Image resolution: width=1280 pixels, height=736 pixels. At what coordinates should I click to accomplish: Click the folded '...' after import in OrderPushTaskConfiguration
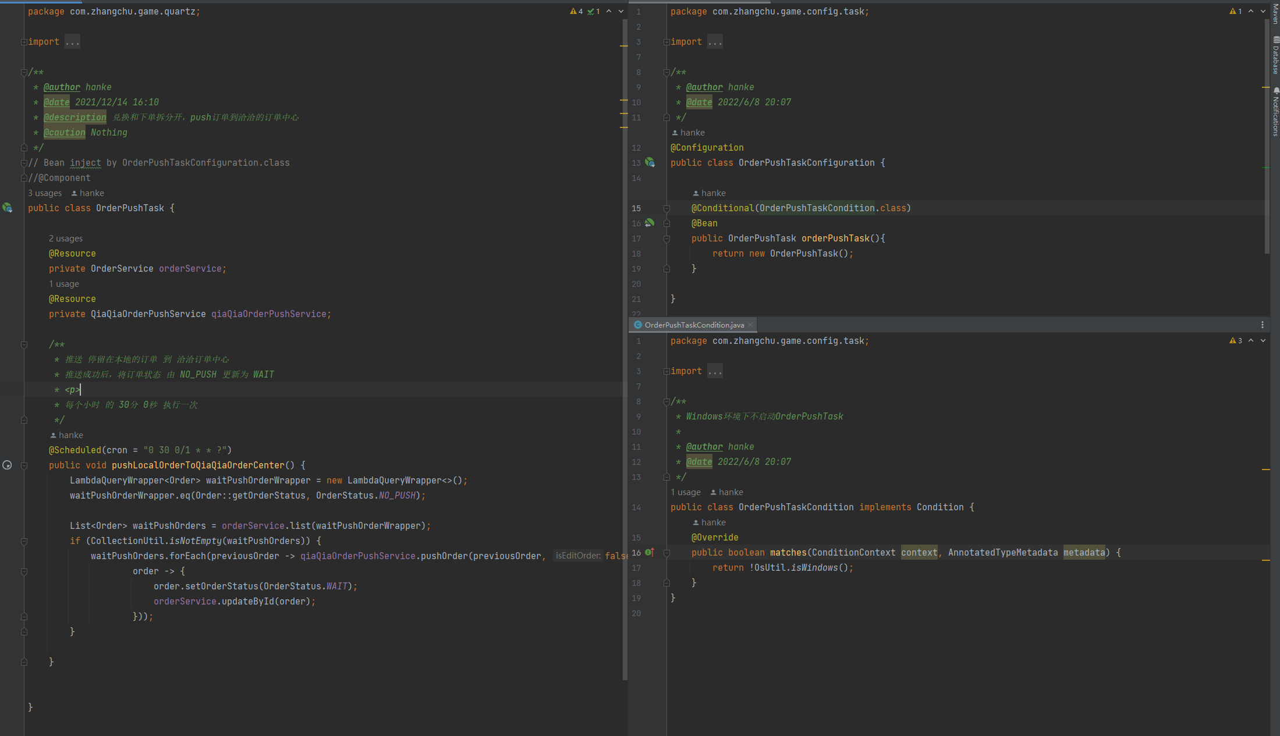(715, 42)
